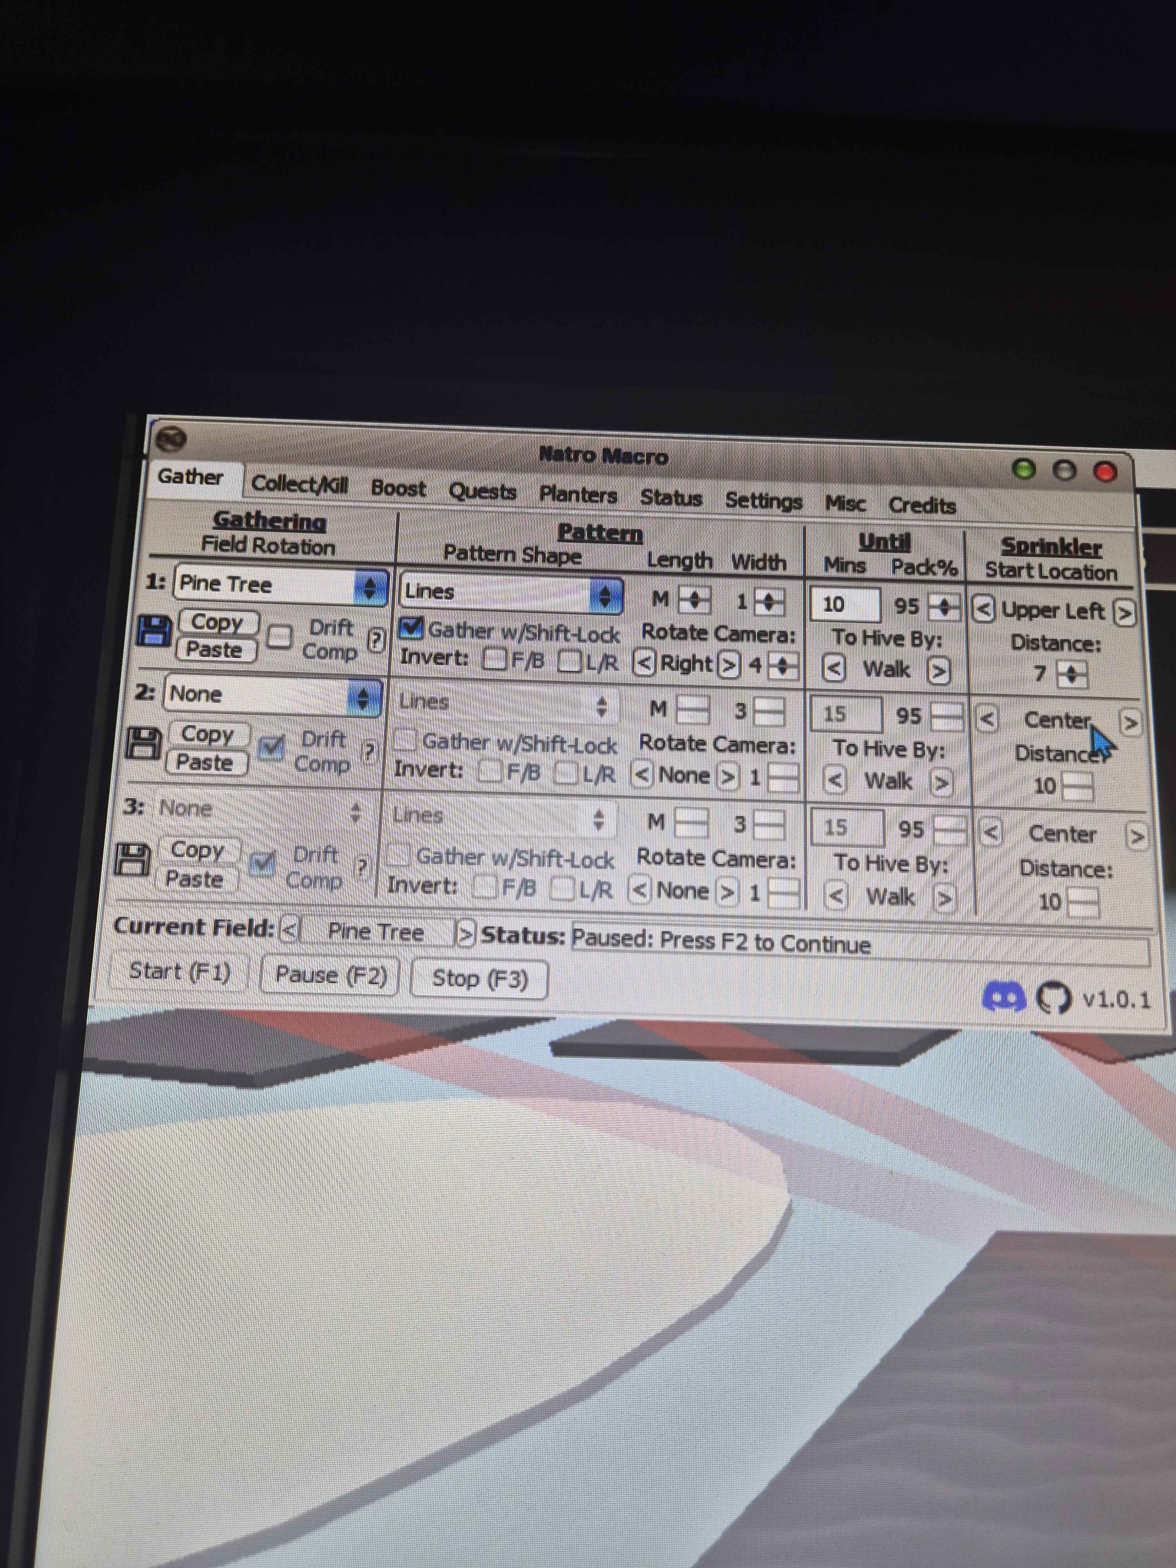Viewport: 1176px width, 1568px height.
Task: Toggle Gather w/Shift-Lock checkbox for field 1
Action: pyautogui.click(x=411, y=627)
